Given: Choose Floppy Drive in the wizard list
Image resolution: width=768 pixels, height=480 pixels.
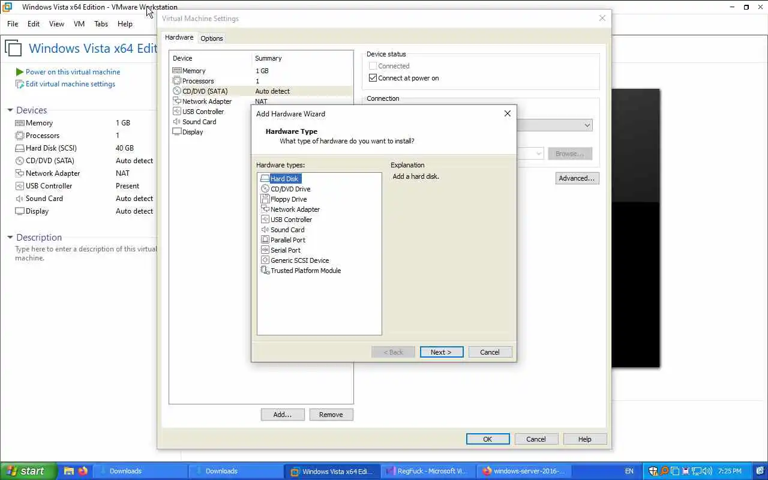Looking at the screenshot, I should point(284,199).
